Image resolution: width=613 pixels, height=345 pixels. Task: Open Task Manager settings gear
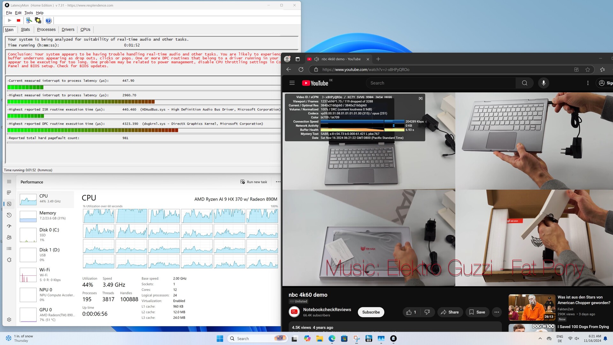(9, 319)
